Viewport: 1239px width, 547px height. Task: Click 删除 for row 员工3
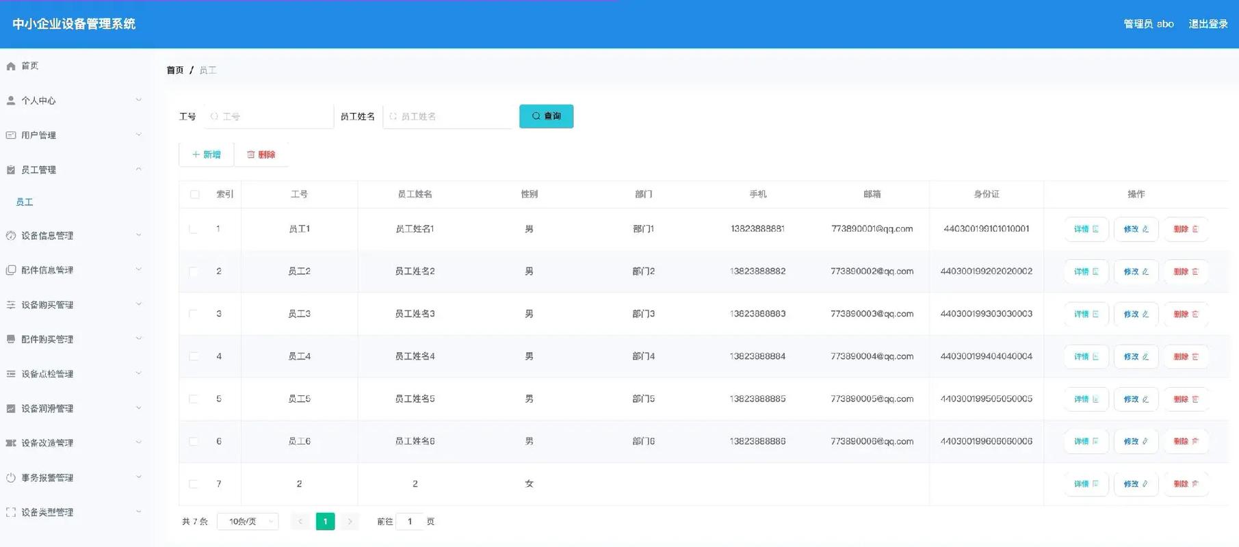(1186, 314)
